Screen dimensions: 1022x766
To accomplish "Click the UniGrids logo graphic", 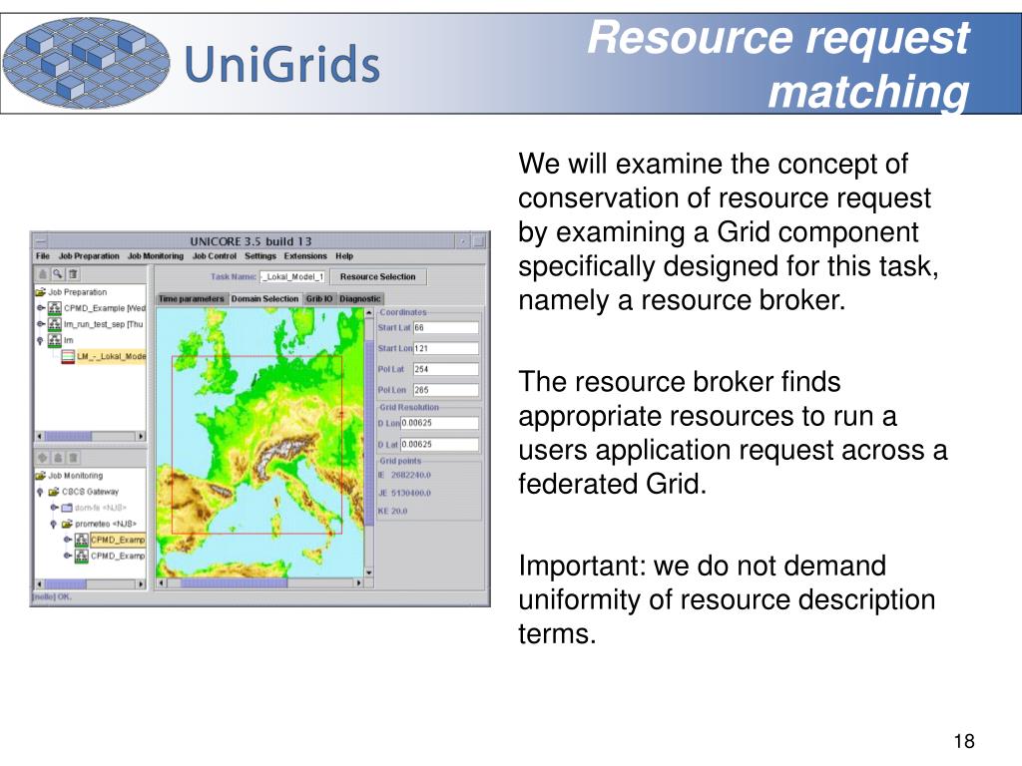I will (86, 63).
